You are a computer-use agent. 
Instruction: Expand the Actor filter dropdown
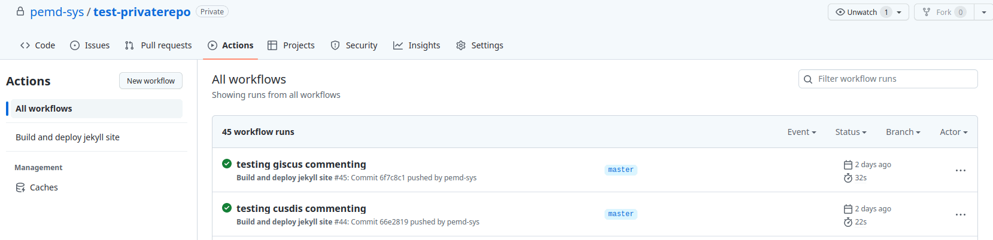[953, 132]
